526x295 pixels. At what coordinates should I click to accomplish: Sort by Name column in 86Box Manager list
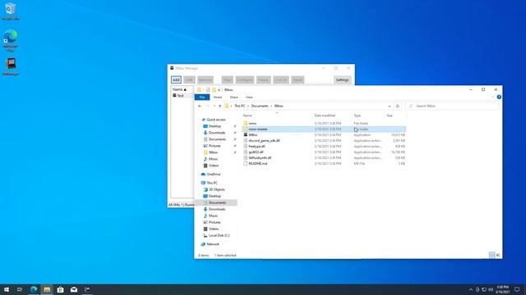click(179, 89)
